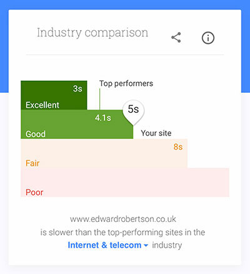
Task: Click the Top performers label
Action: coord(126,83)
